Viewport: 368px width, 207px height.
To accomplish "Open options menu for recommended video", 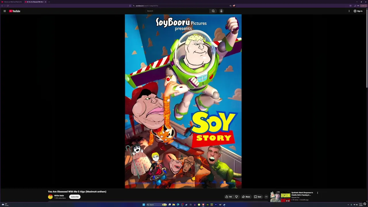I will click(x=317, y=193).
